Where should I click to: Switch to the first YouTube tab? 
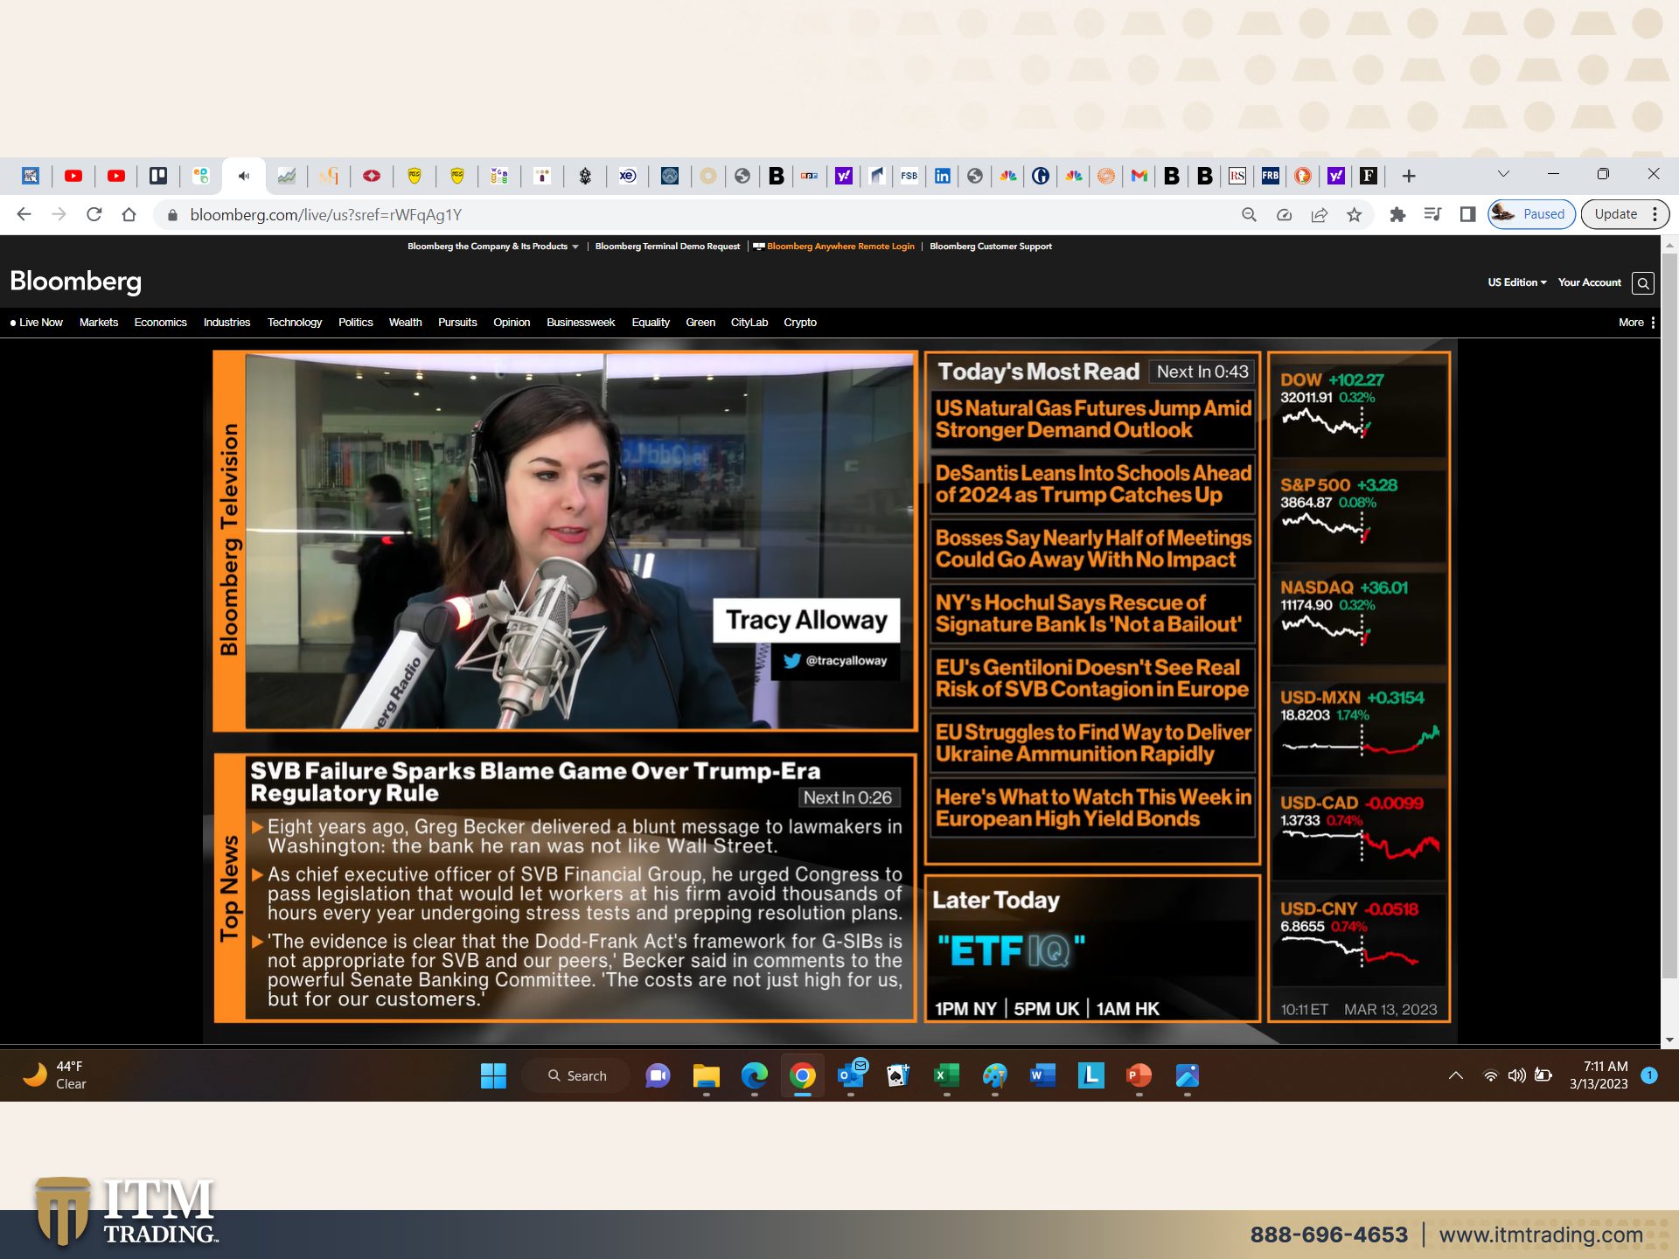(73, 176)
